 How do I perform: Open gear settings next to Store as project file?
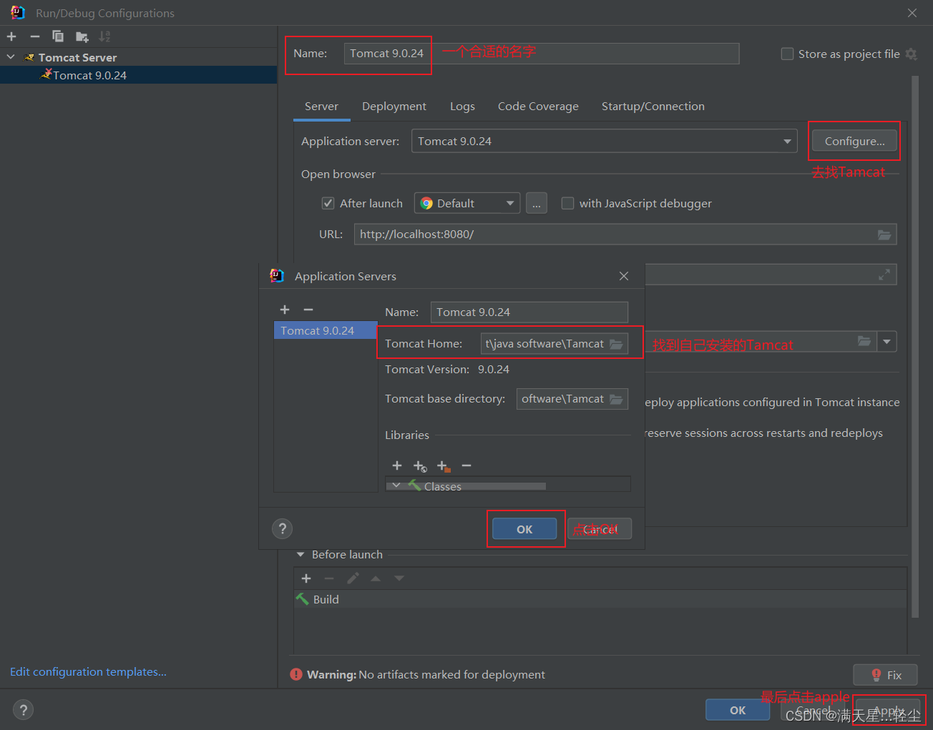tap(911, 54)
